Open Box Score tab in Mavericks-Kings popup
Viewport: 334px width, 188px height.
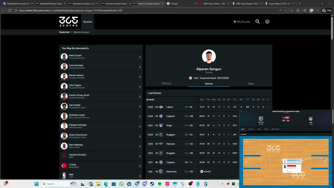(x=251, y=129)
